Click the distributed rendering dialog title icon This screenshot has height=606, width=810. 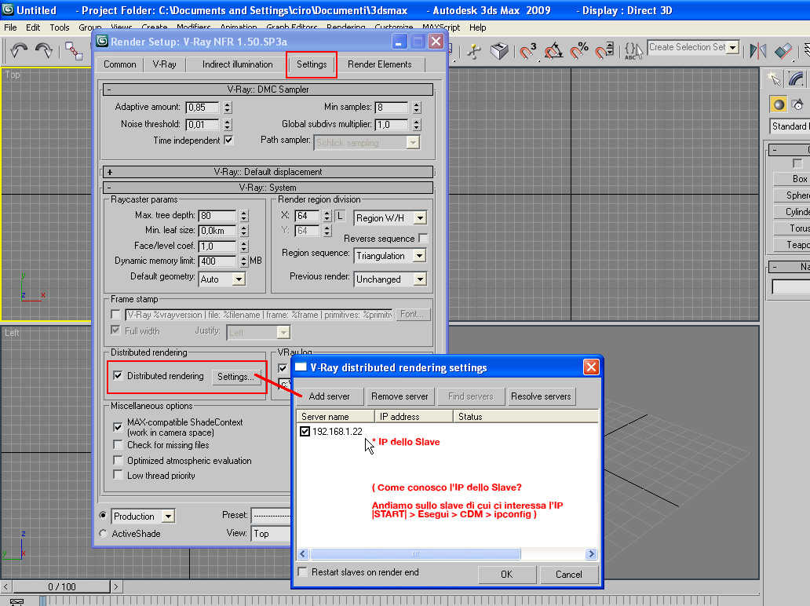pos(300,367)
